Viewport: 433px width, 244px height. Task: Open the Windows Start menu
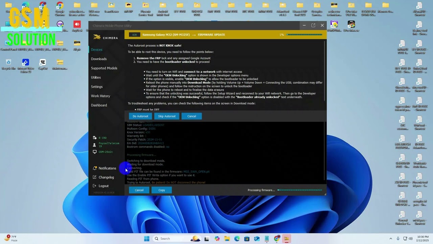coord(146,239)
